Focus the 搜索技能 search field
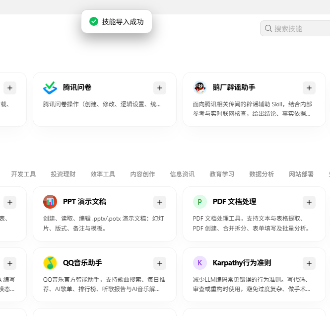This screenshot has height=316, width=330. tap(295, 28)
